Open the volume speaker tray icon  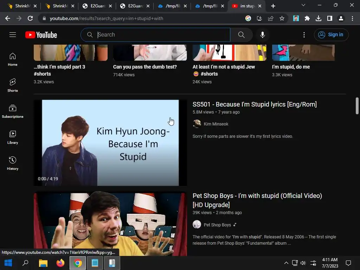click(303, 263)
